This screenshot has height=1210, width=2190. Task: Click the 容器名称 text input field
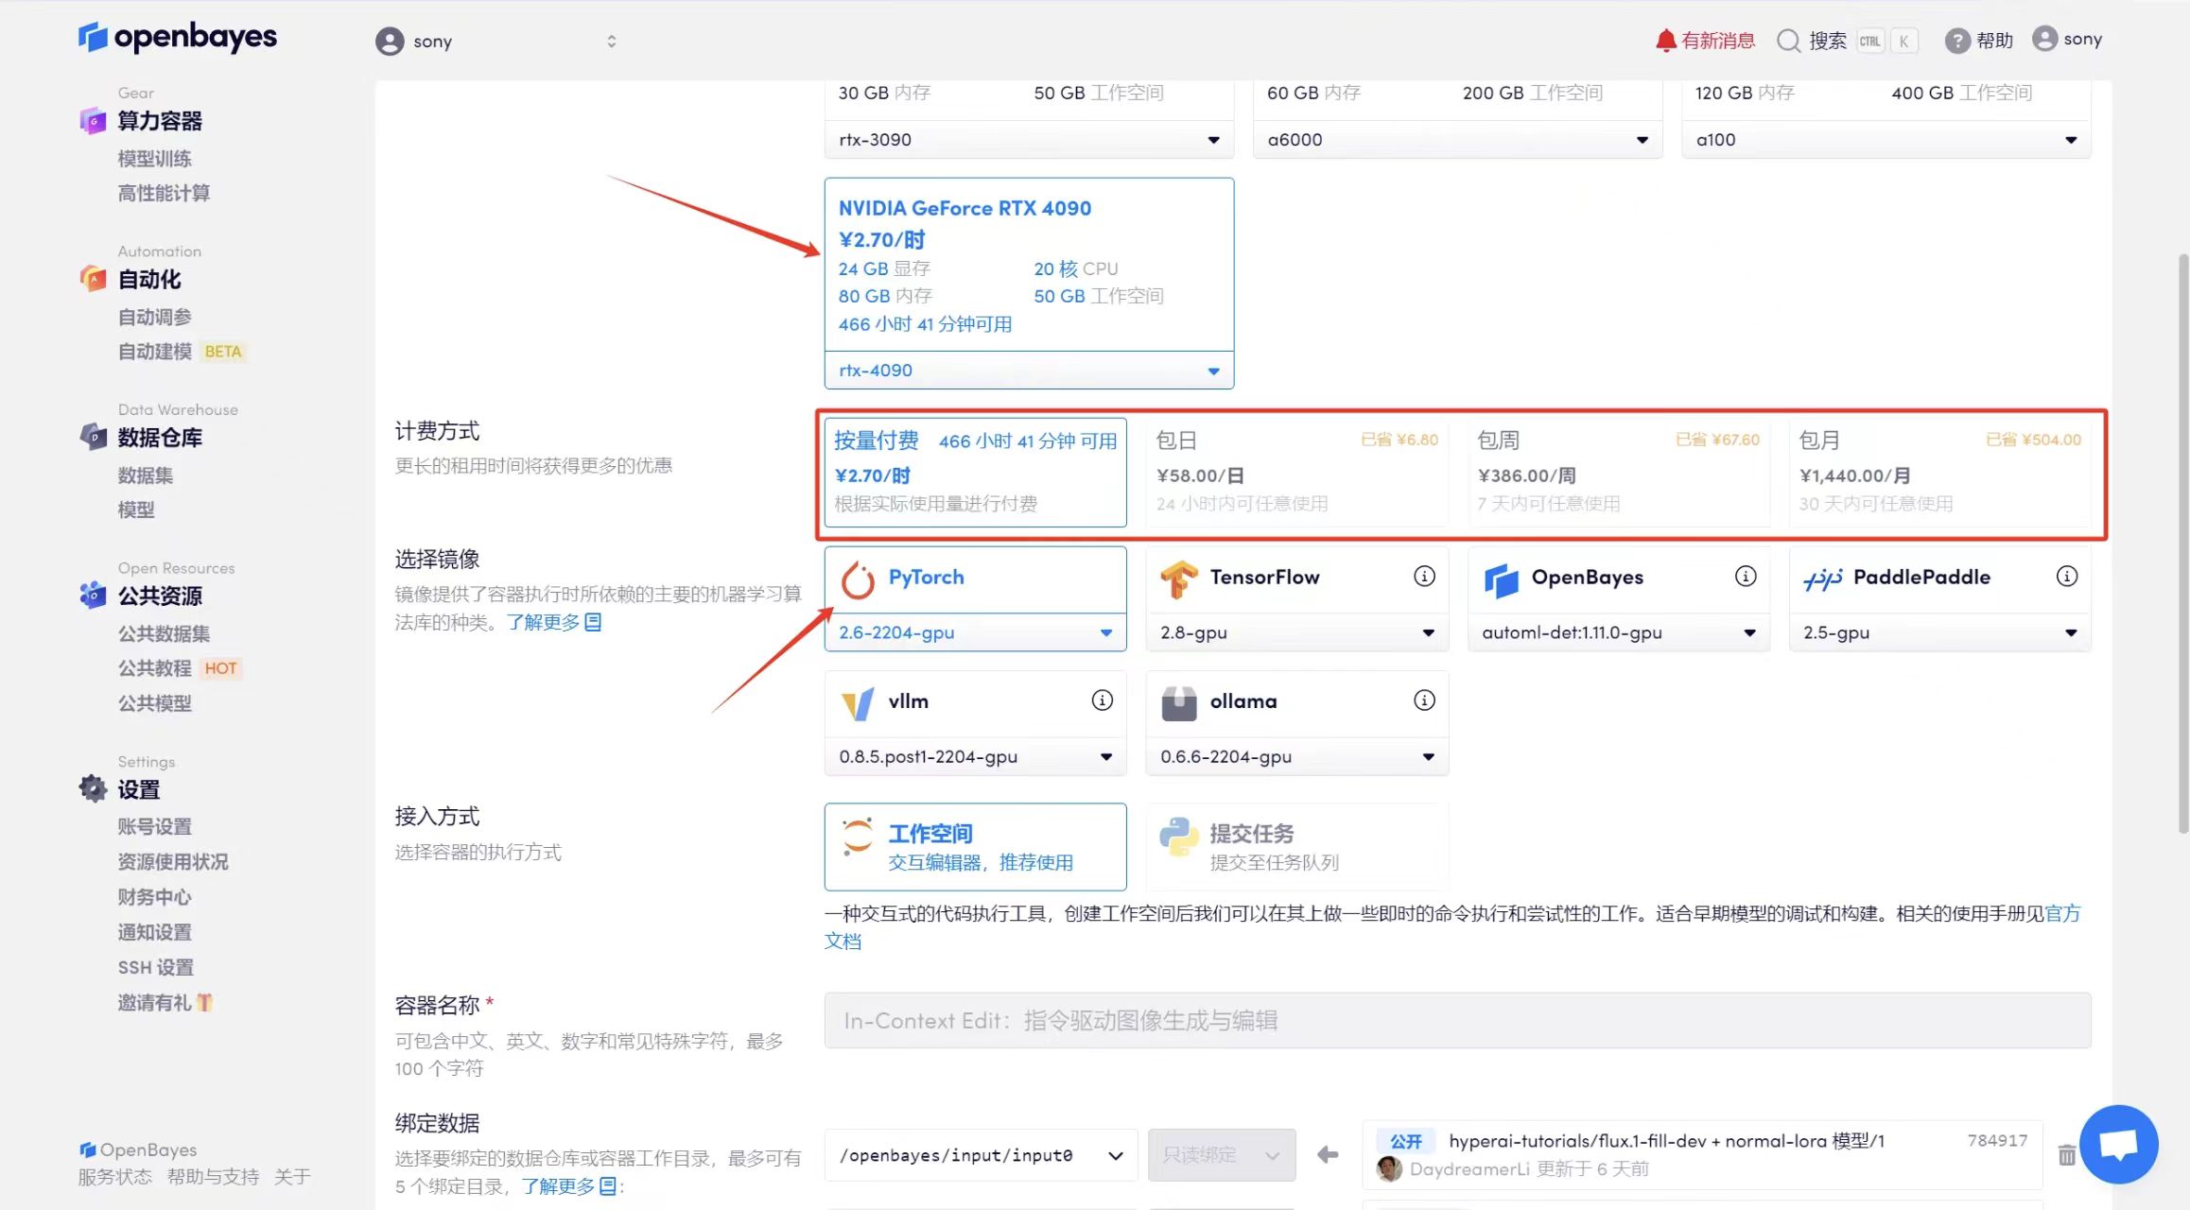point(1457,1020)
